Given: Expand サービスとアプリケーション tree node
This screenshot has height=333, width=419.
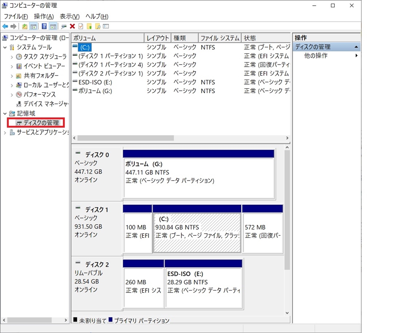Looking at the screenshot, I should [5, 133].
